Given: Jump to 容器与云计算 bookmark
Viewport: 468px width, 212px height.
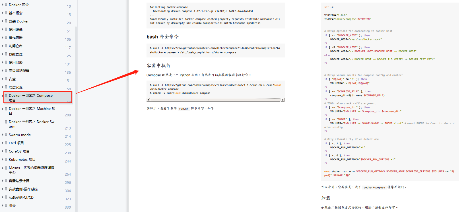Looking at the screenshot, I should point(19,181).
